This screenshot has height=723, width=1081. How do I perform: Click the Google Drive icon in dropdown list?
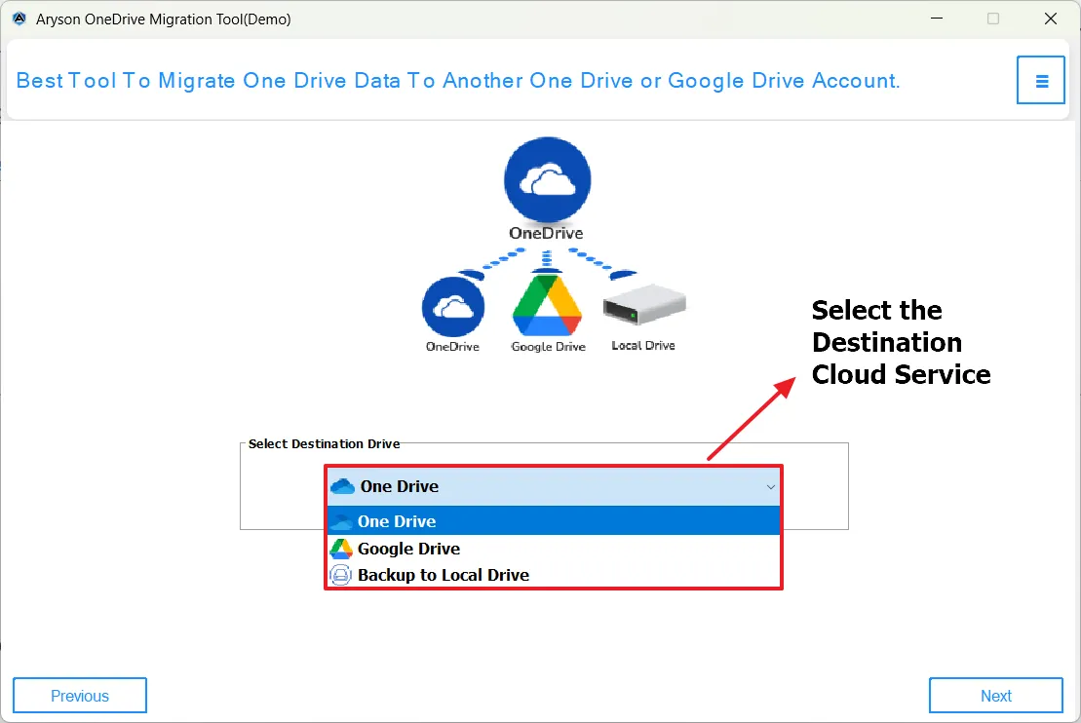341,549
